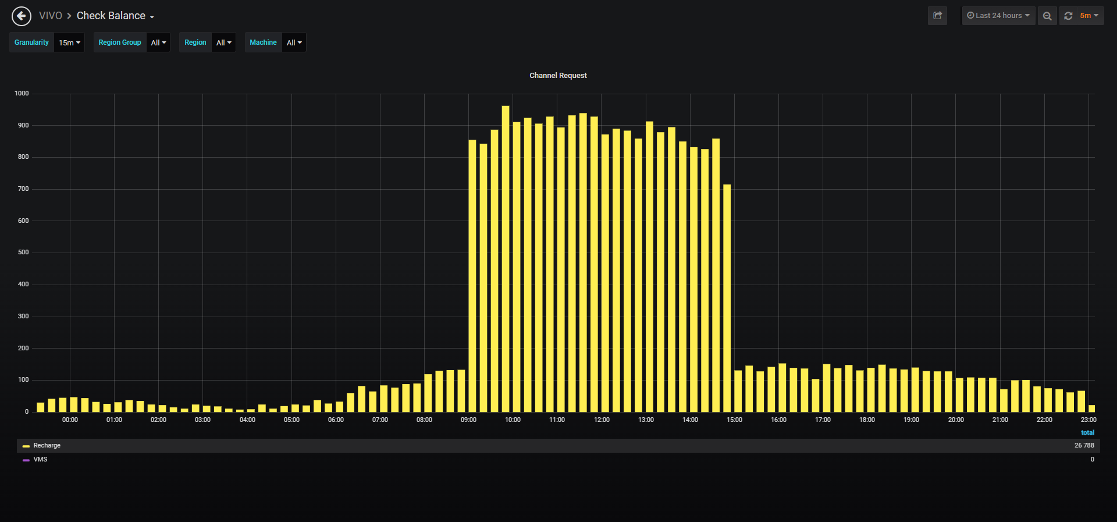This screenshot has width=1117, height=522.
Task: Click the 12:00 x-axis time label
Action: point(602,420)
